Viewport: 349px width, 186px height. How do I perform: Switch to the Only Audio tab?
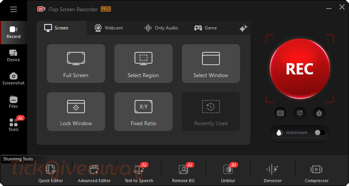(161, 28)
